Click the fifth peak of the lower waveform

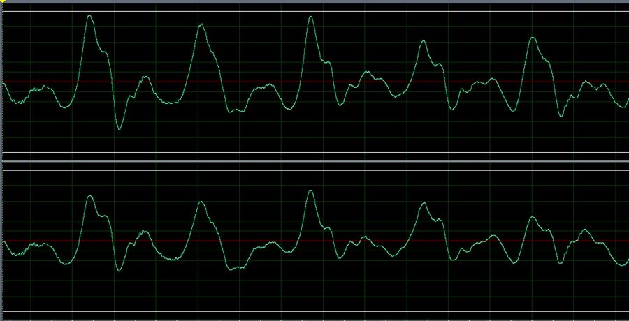(533, 217)
